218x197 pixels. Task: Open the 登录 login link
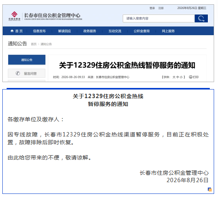click(x=152, y=8)
